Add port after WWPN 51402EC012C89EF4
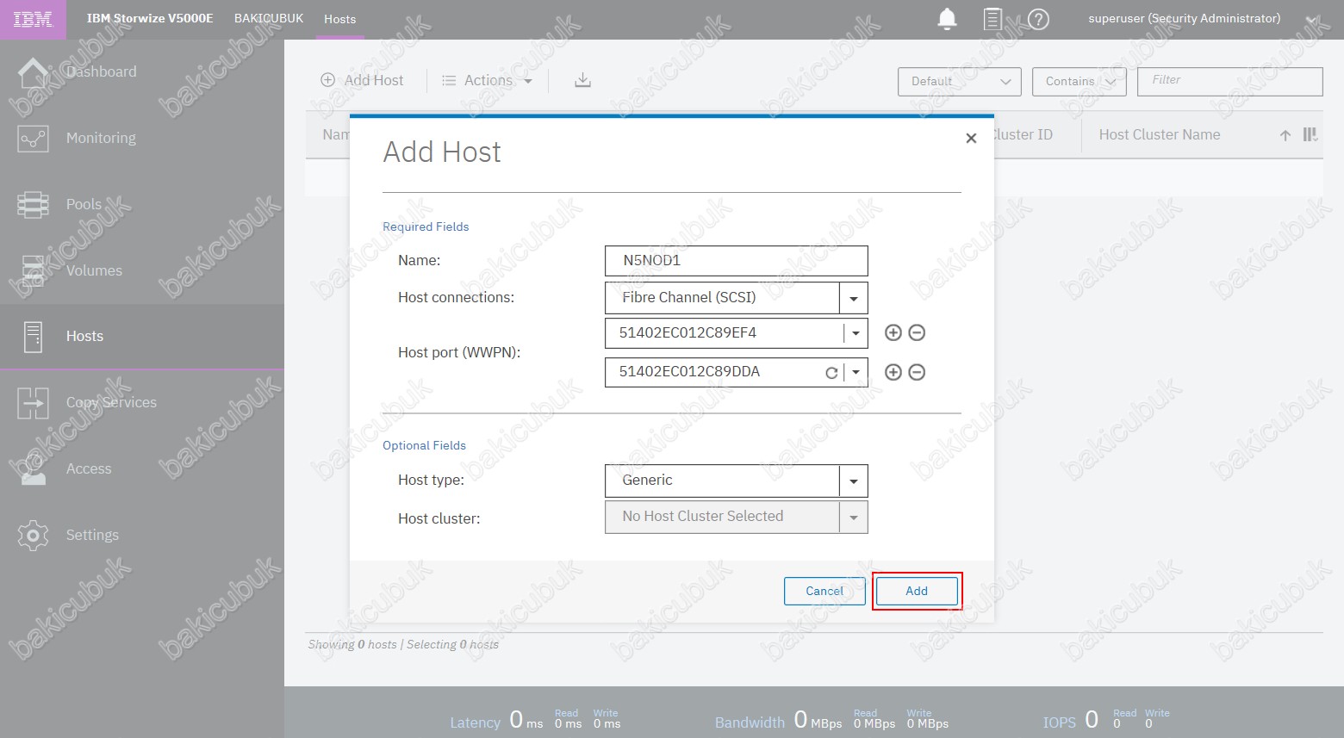 [893, 332]
